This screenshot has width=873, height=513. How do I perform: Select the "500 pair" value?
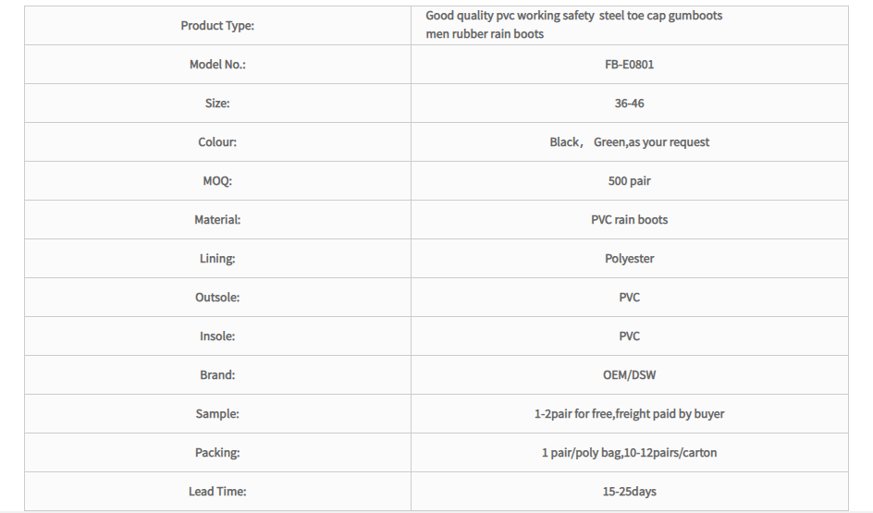(629, 181)
